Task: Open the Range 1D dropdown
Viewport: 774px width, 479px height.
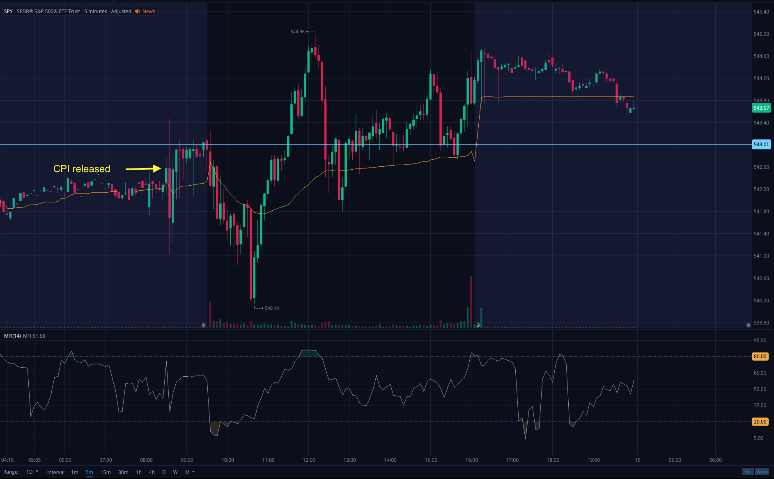Action: coord(32,472)
